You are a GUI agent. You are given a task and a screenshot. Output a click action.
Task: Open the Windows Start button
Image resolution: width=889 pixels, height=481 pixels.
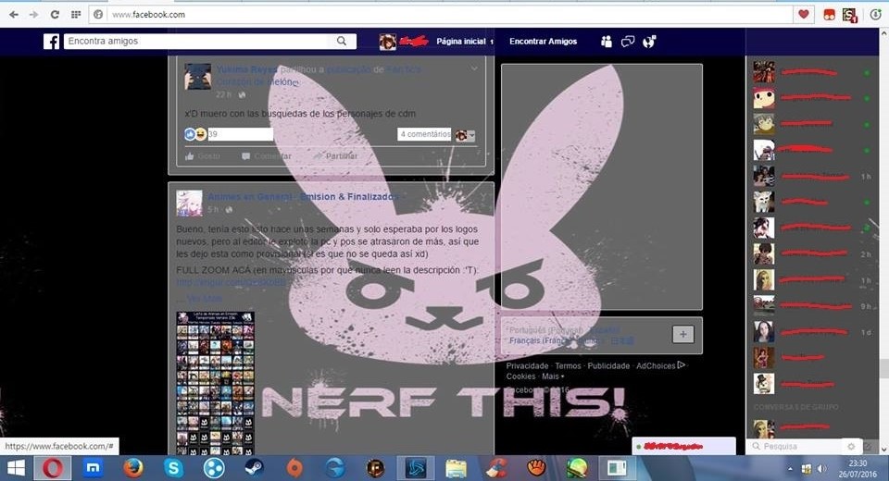(x=16, y=468)
